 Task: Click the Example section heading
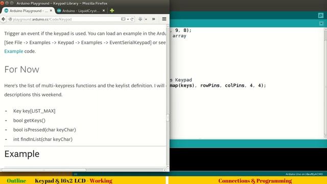click(x=22, y=154)
